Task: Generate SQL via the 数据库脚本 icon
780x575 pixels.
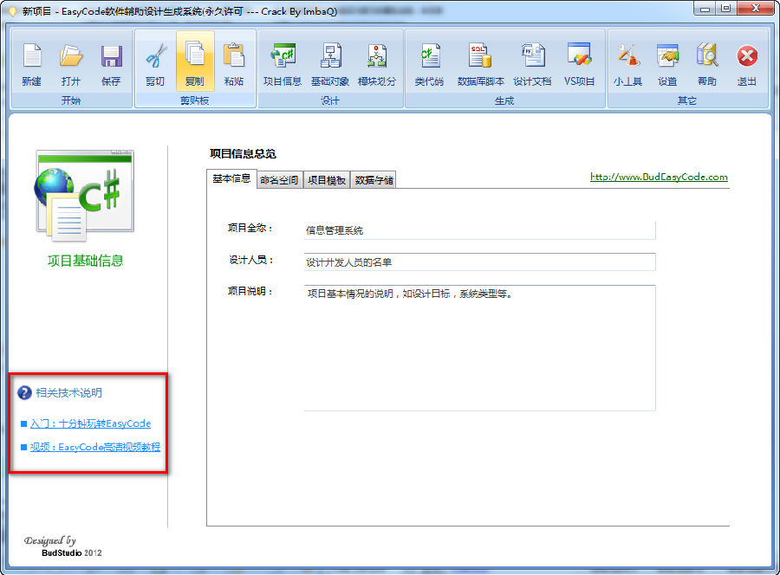Action: [481, 64]
